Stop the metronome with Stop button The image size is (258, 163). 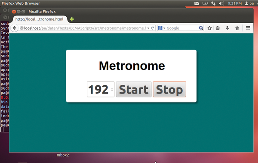[169, 90]
